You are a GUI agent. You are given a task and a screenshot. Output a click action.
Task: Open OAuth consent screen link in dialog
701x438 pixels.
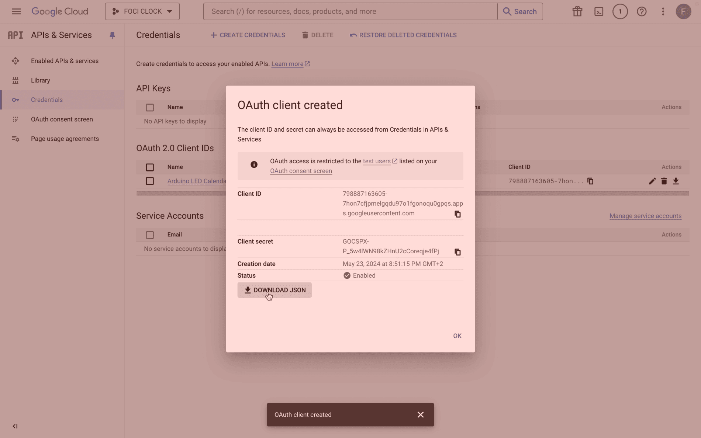301,171
